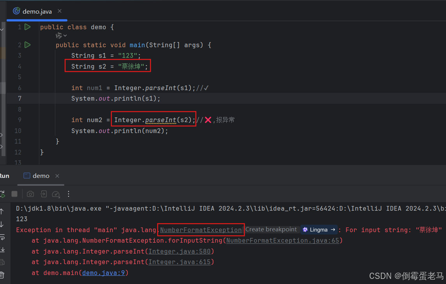The image size is (446, 284).
Task: Close the demo run tab
Action: [57, 176]
